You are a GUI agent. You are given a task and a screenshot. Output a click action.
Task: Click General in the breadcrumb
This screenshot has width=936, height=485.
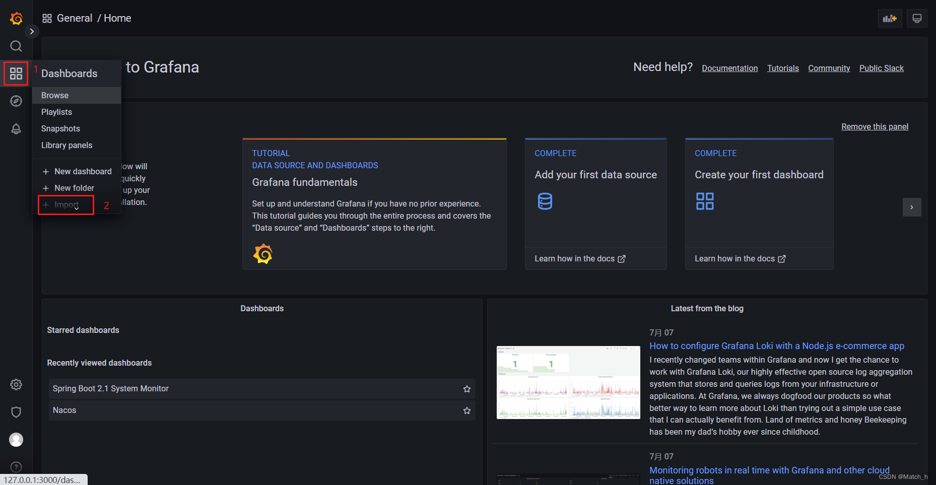[x=75, y=19]
